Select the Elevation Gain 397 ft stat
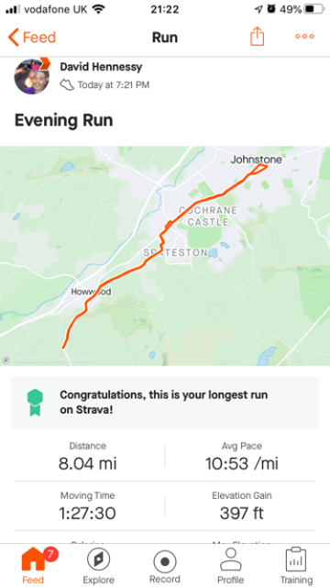The image size is (330, 587). tap(242, 506)
